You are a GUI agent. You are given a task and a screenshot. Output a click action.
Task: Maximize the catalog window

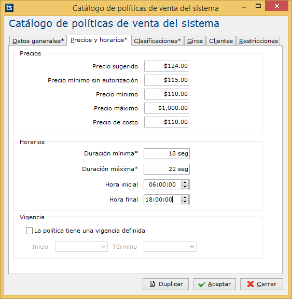[258, 6]
